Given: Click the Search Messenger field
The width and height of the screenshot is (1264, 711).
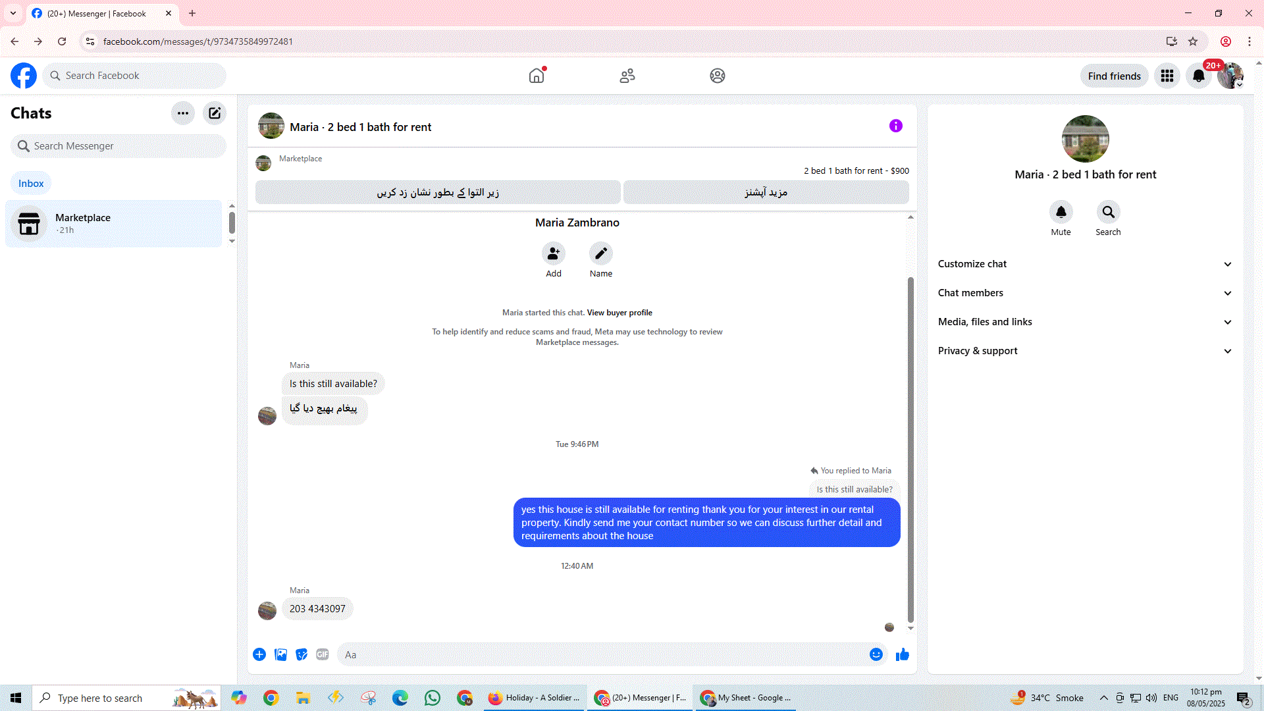Looking at the screenshot, I should click(118, 146).
